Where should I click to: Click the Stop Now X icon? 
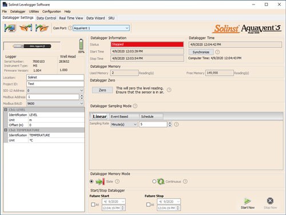click(270, 201)
